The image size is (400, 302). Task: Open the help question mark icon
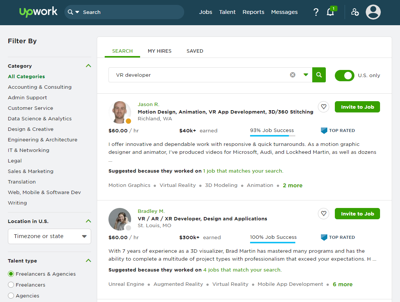tap(316, 12)
